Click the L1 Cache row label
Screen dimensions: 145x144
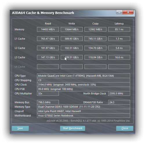click(20, 39)
